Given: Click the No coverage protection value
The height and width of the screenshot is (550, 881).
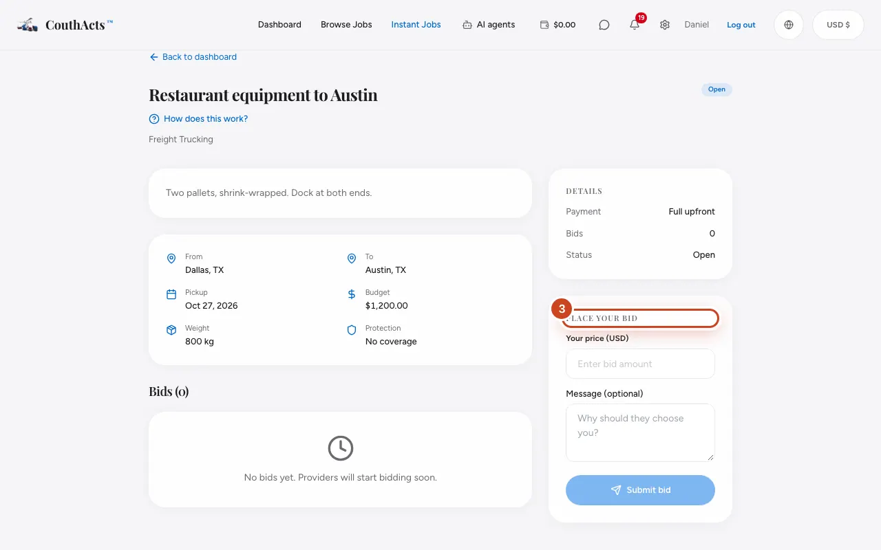Looking at the screenshot, I should (391, 342).
